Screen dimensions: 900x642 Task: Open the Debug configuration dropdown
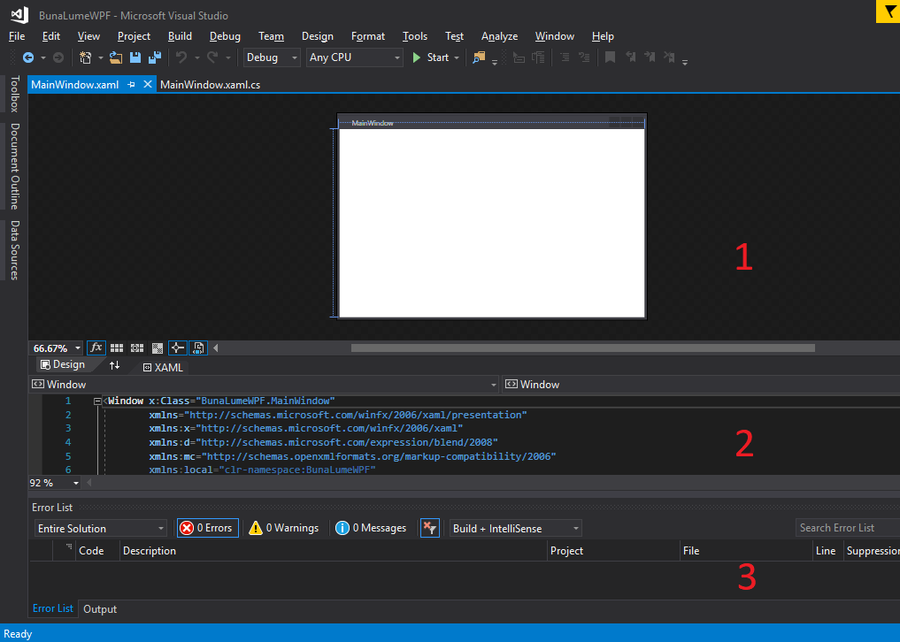pos(273,57)
